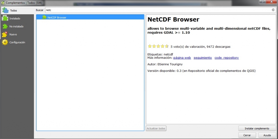Select the NetCDF Browser entry in plugin list
The height and width of the screenshot is (139, 278).
pyautogui.click(x=57, y=18)
